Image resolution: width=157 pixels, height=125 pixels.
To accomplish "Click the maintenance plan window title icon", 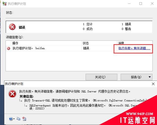I will 4,4.
